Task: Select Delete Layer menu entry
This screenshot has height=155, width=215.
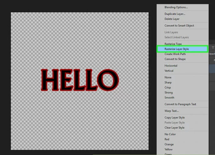Action: pos(172,19)
